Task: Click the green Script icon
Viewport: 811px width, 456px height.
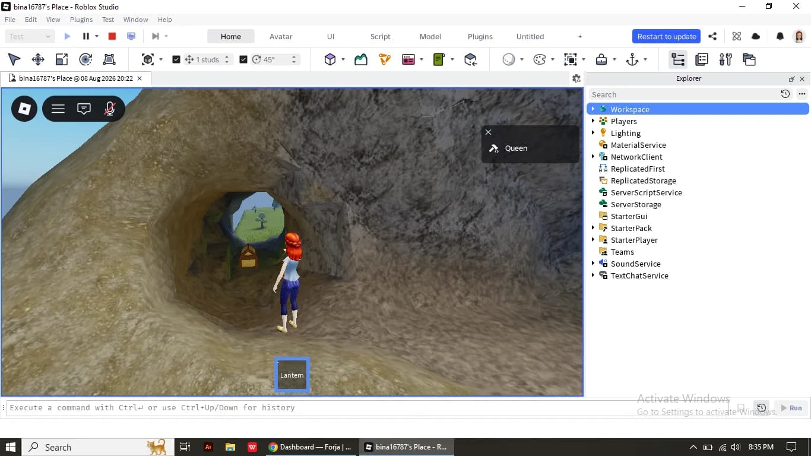Action: click(439, 59)
